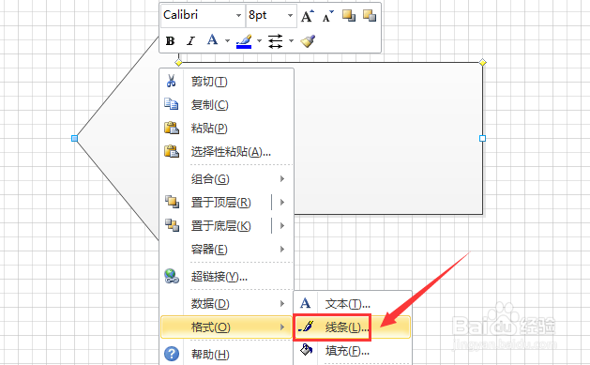Click Send to Back icon in mini toolbar
This screenshot has width=590, height=365.
tap(370, 16)
